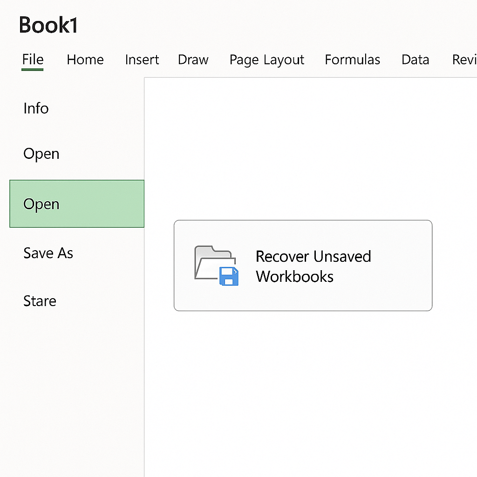477x477 pixels.
Task: Select the Data tab
Action: [415, 60]
